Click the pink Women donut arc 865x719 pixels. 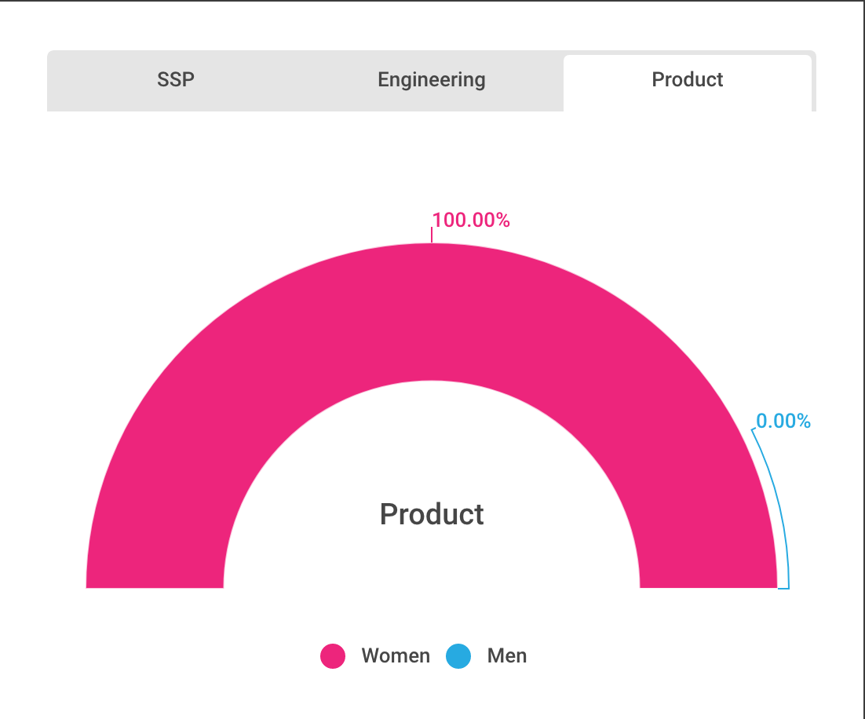click(x=432, y=312)
